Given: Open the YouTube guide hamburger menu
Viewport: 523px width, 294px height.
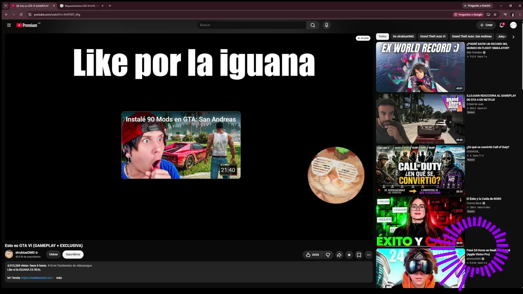Looking at the screenshot, I should click(x=9, y=25).
